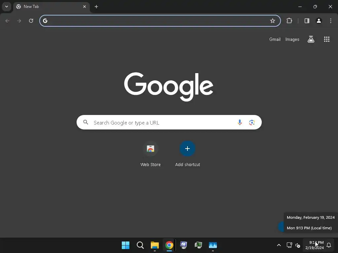Click the Web Store label
Screen dimensions: 338x253
pyautogui.click(x=151, y=165)
